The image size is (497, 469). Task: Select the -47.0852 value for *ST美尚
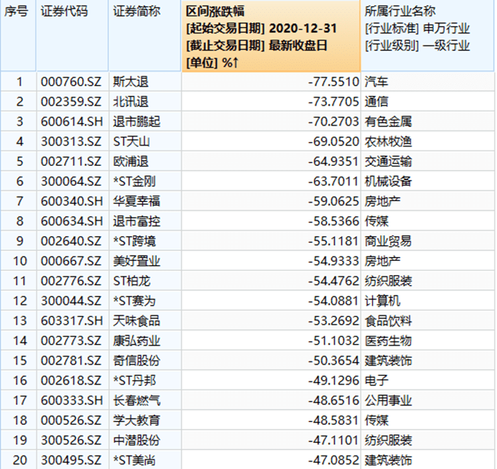(x=331, y=460)
